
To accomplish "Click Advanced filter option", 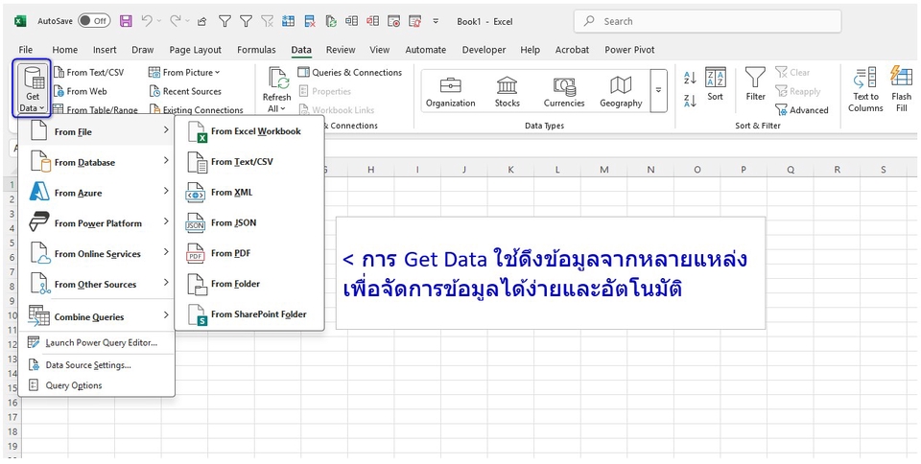I will (x=802, y=109).
